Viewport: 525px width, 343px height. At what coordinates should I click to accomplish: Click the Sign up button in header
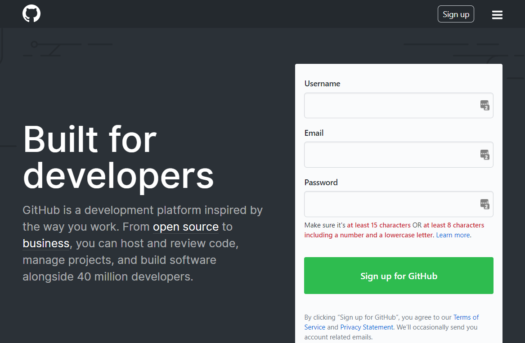coord(456,14)
